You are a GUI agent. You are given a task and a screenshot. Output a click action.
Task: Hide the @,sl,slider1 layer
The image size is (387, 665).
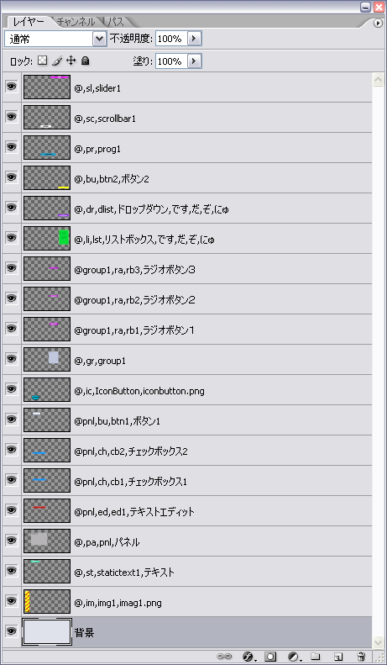pos(12,87)
